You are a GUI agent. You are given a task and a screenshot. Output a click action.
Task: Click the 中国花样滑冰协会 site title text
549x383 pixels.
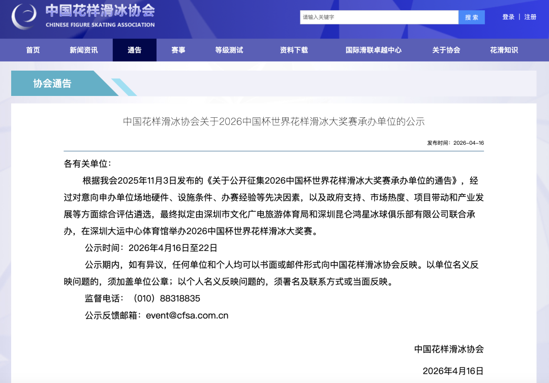[x=100, y=11]
